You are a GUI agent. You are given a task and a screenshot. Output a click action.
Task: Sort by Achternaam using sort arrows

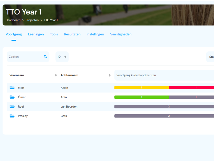[x=110, y=75]
